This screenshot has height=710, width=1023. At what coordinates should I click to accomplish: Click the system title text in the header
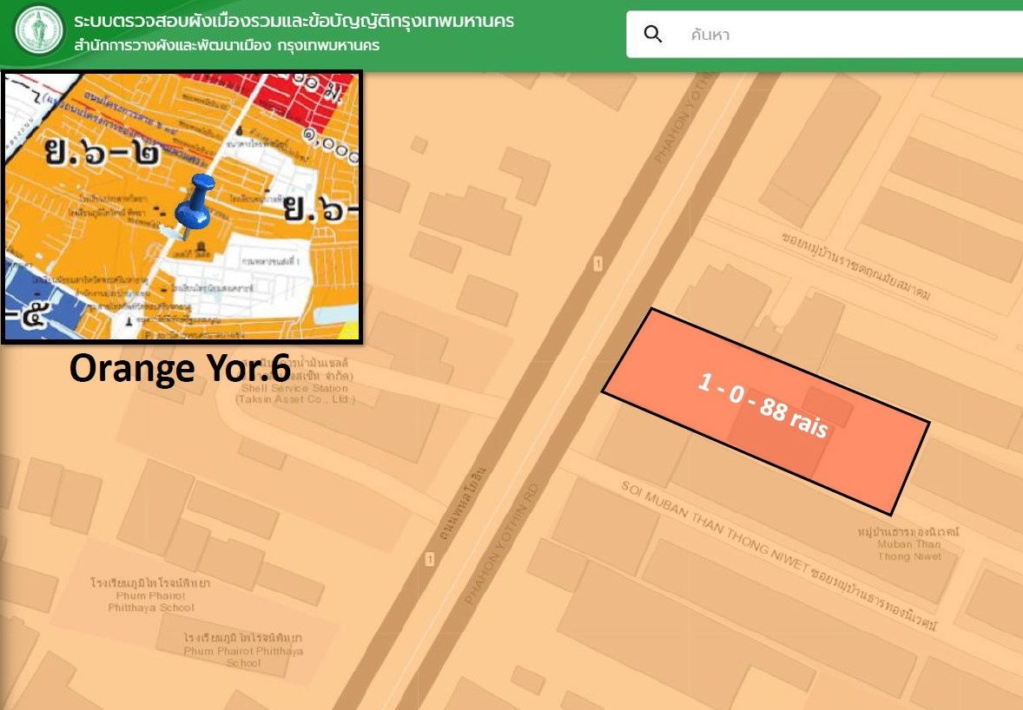pyautogui.click(x=294, y=21)
